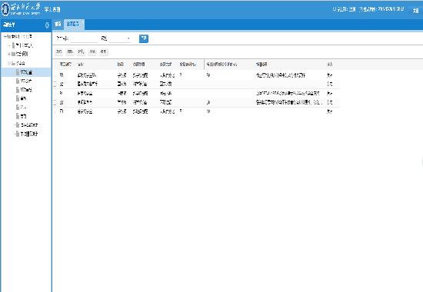Screen dimensions: 423x292
Task: Expand the second folder in the sidebar tree
Action: click(x=9, y=55)
